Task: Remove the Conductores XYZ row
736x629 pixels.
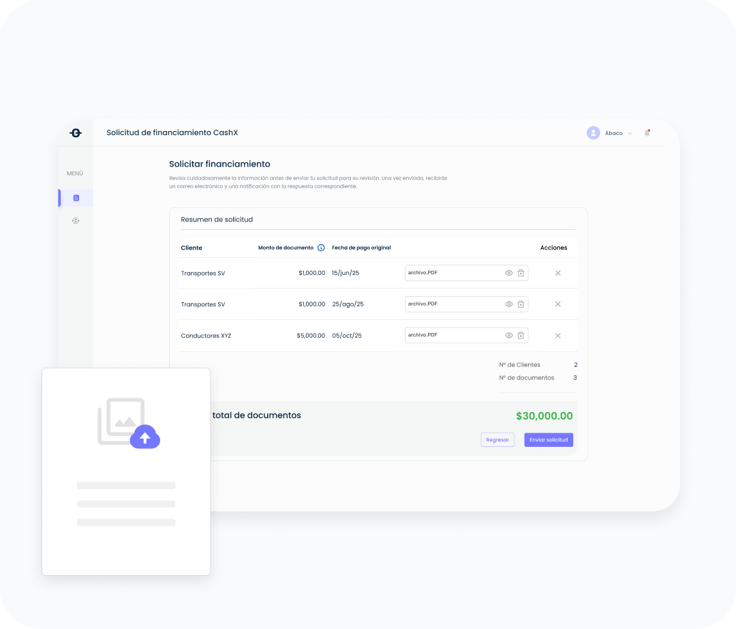Action: click(557, 336)
